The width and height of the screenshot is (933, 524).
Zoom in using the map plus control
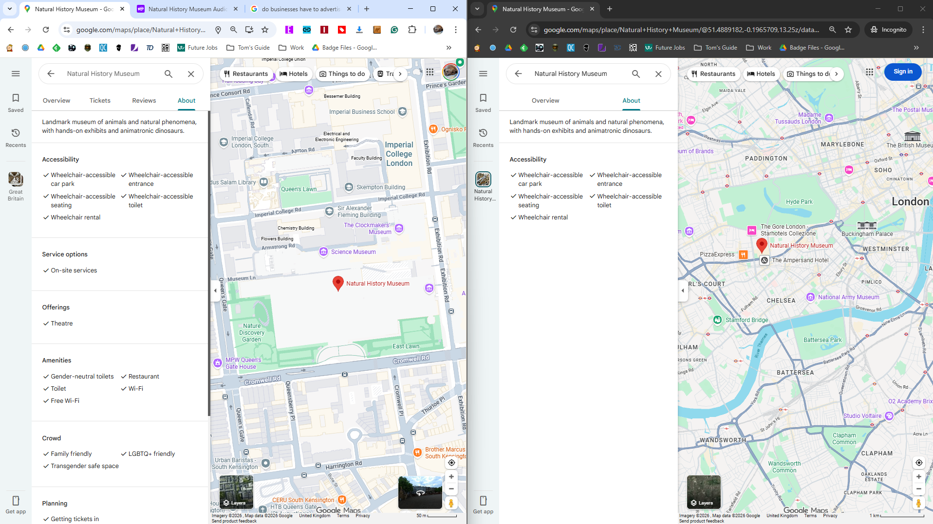[451, 476]
